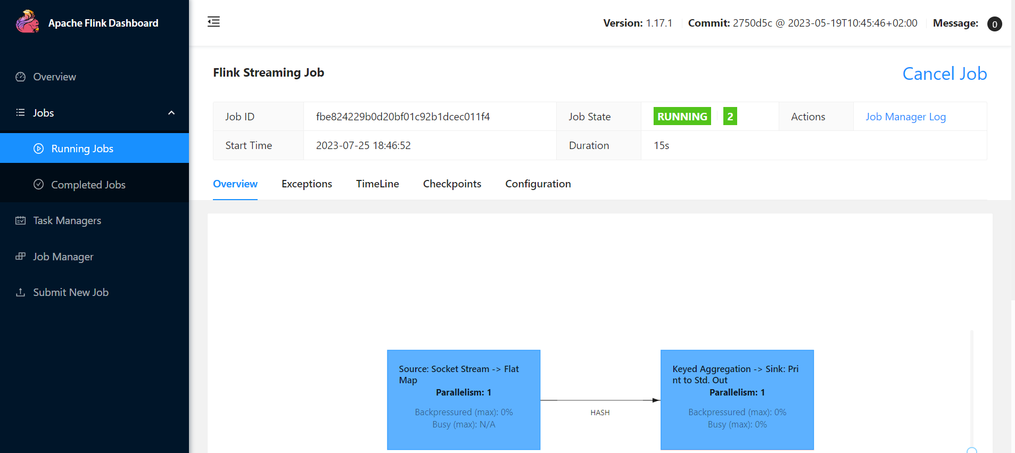The width and height of the screenshot is (1015, 453).
Task: Click the Running Jobs play-circle icon
Action: pos(38,149)
